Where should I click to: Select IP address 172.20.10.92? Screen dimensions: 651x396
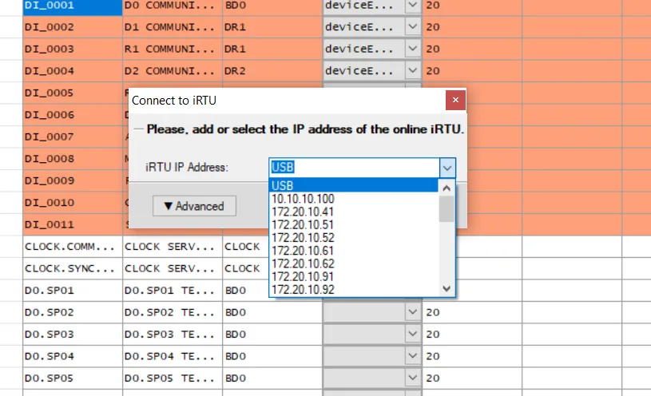pyautogui.click(x=353, y=289)
